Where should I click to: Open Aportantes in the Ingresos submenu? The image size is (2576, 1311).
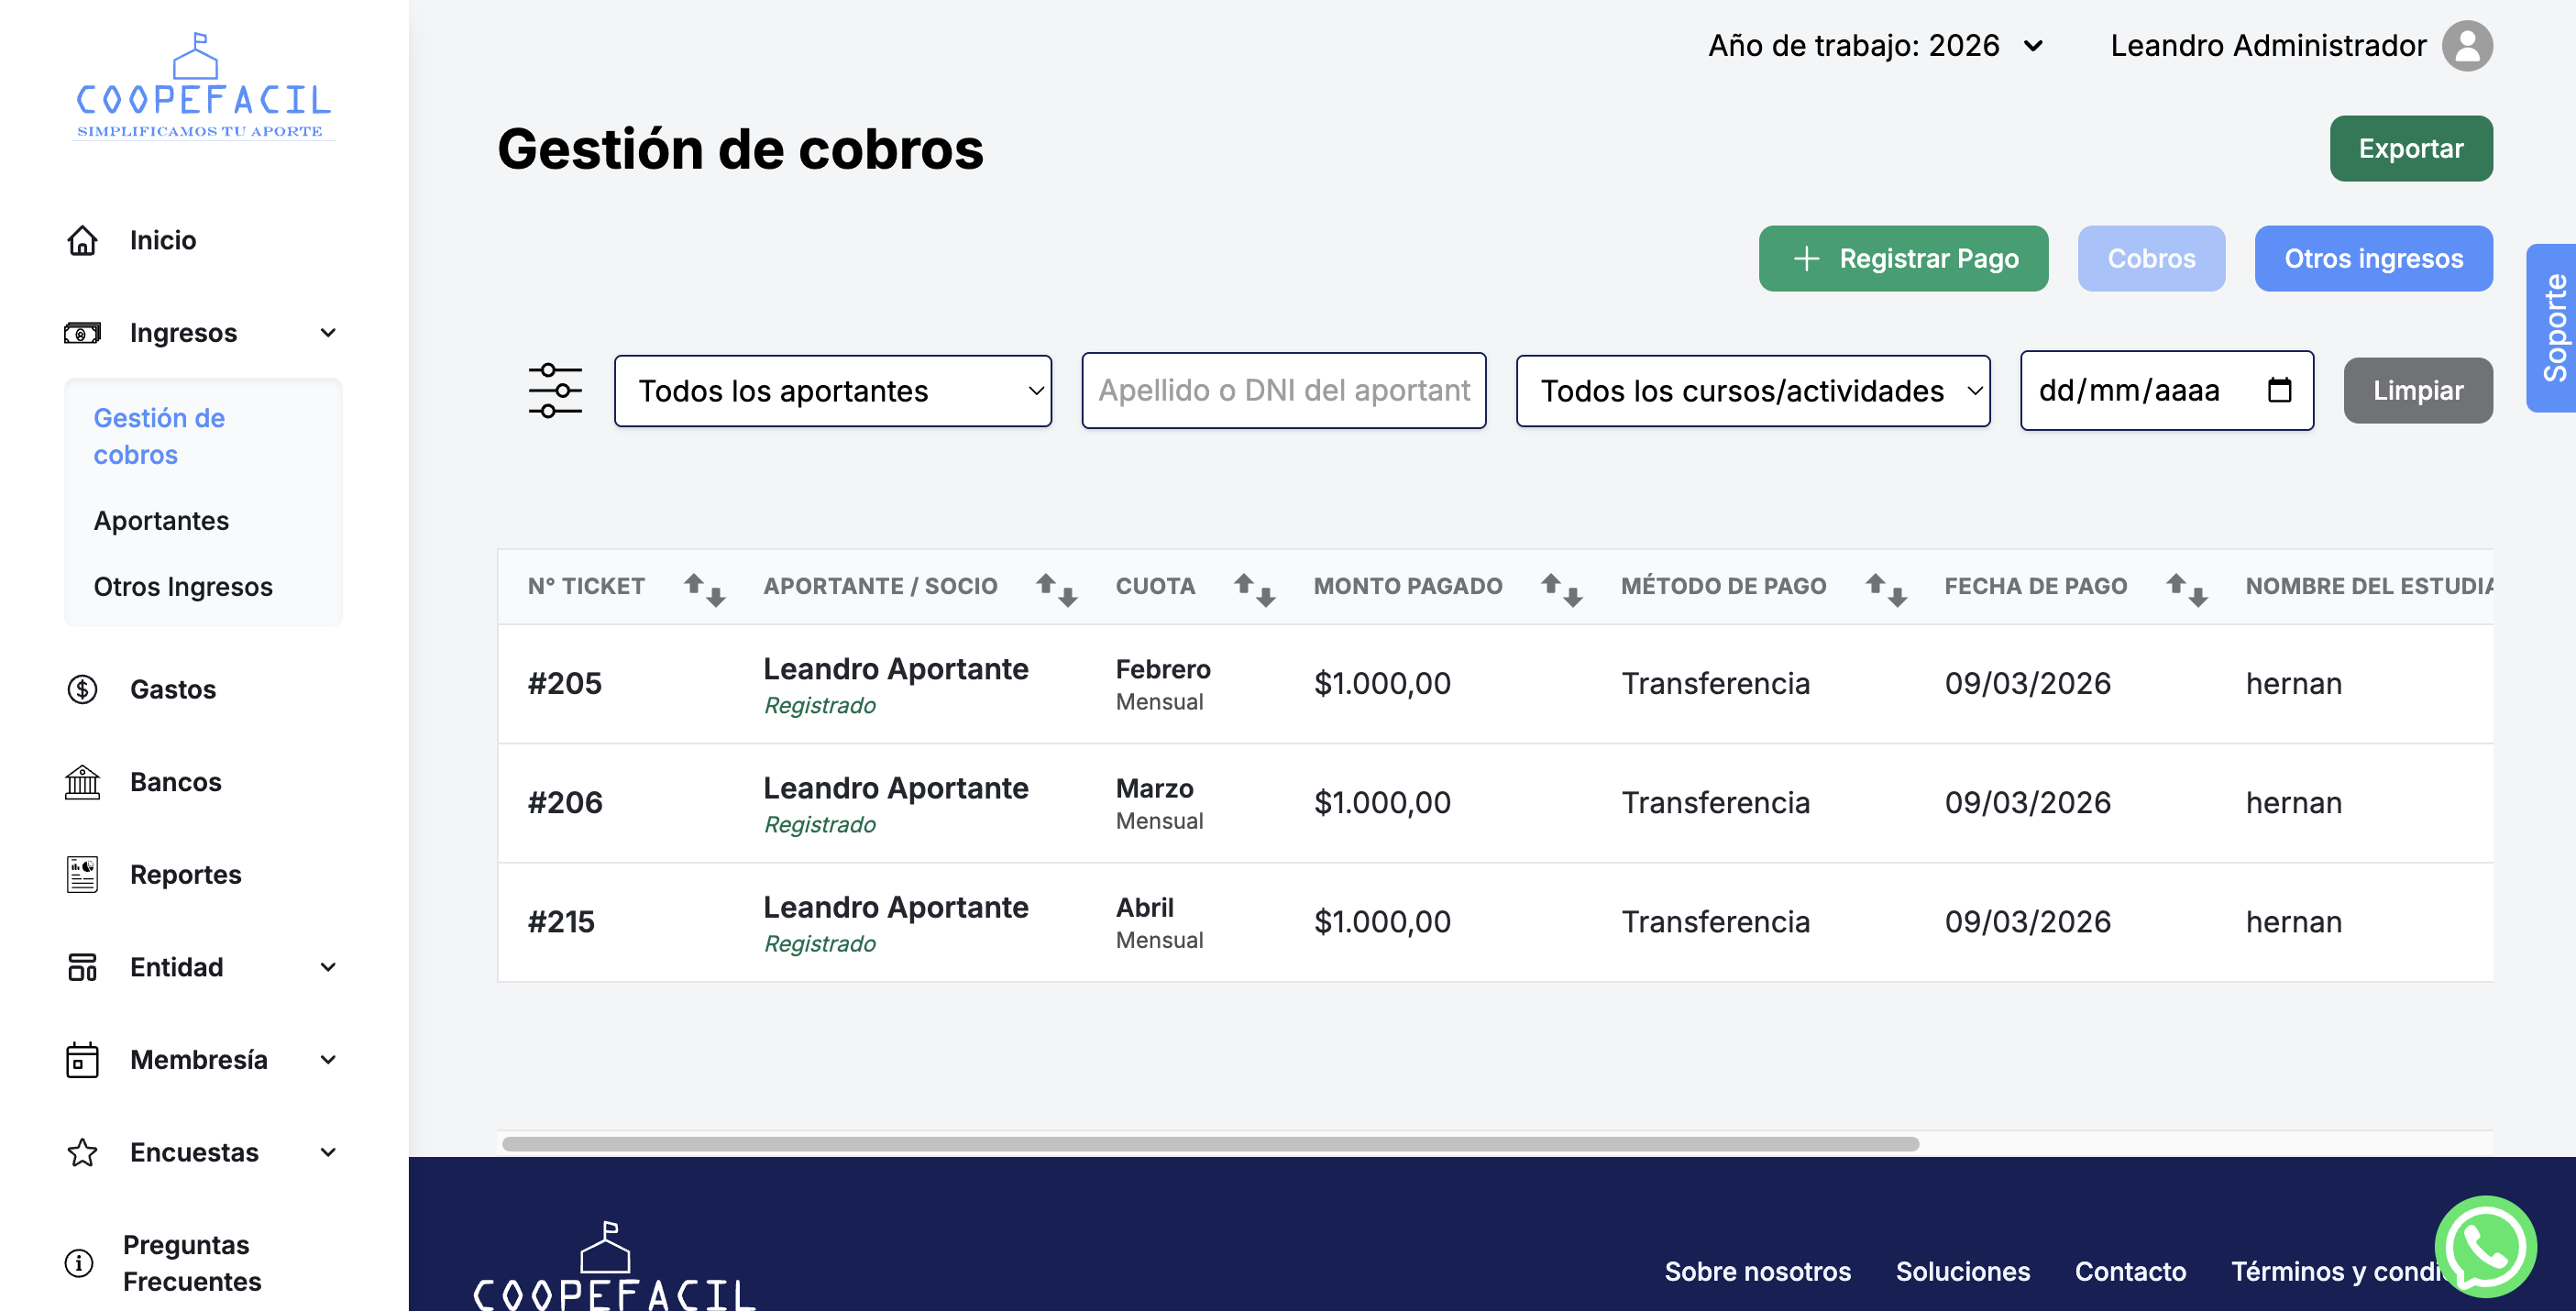pyautogui.click(x=161, y=521)
